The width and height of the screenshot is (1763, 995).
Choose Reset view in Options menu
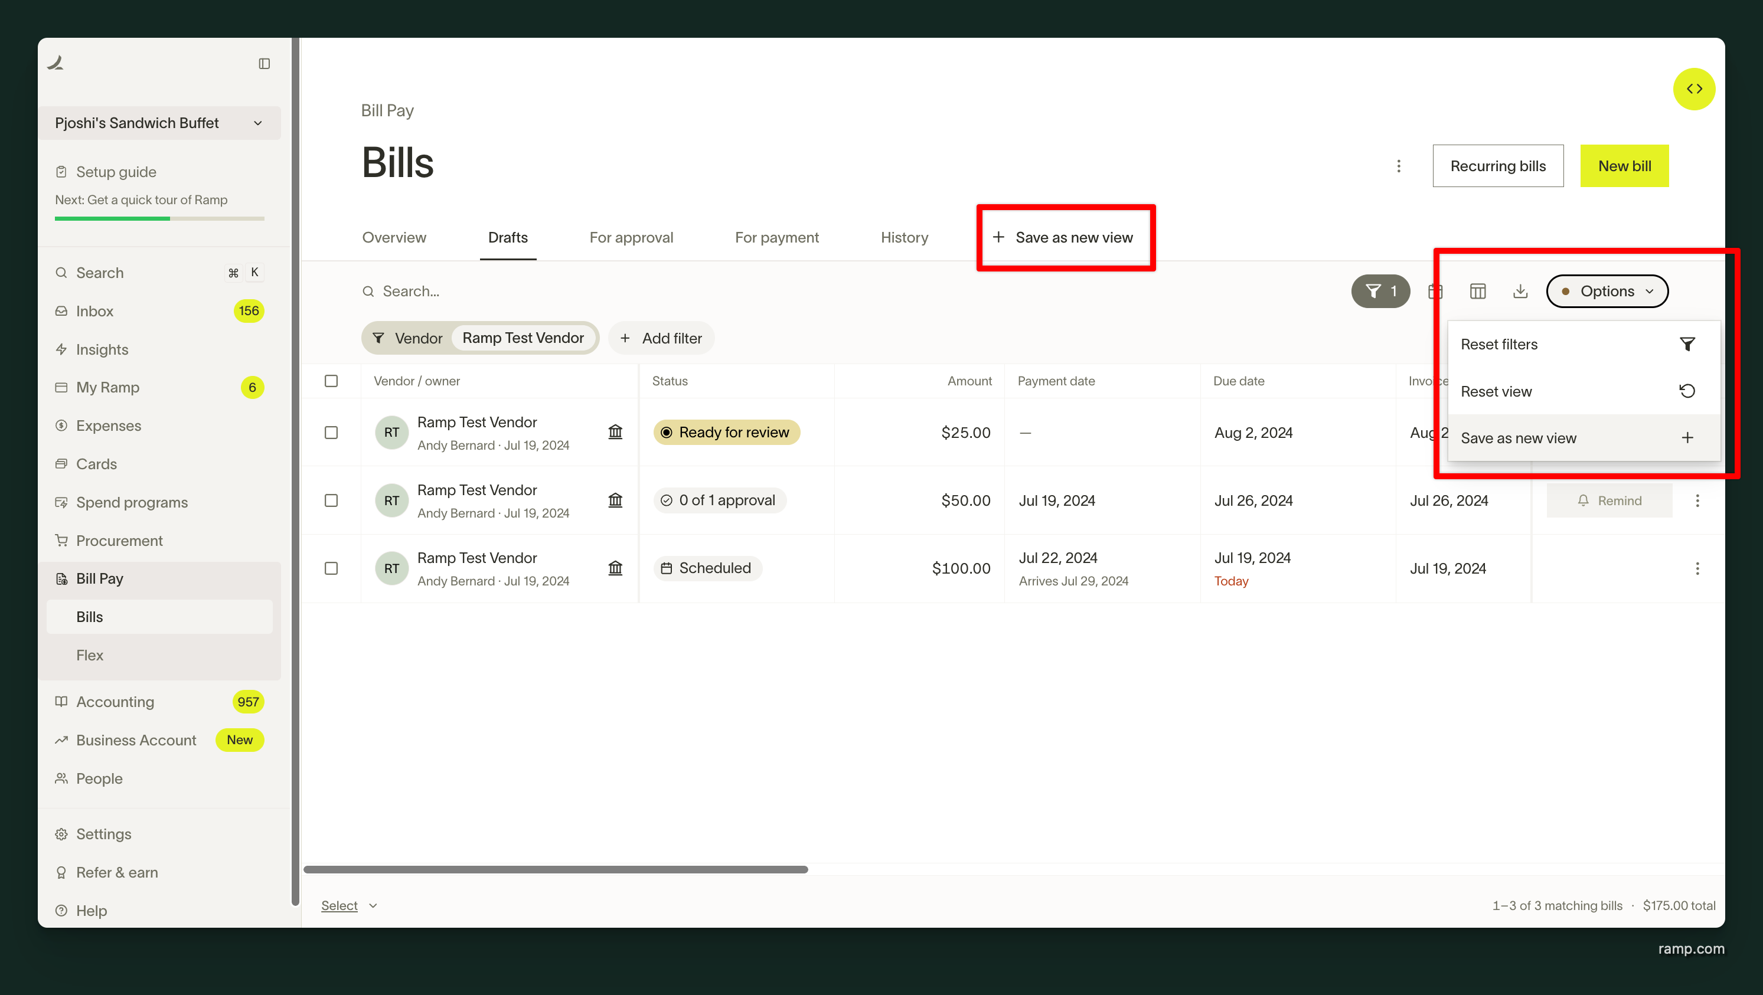point(1584,391)
